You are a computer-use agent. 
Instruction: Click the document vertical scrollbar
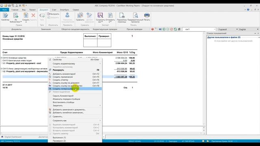point(204,79)
